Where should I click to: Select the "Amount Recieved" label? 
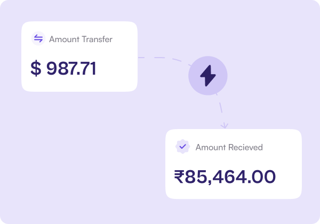pyautogui.click(x=229, y=147)
